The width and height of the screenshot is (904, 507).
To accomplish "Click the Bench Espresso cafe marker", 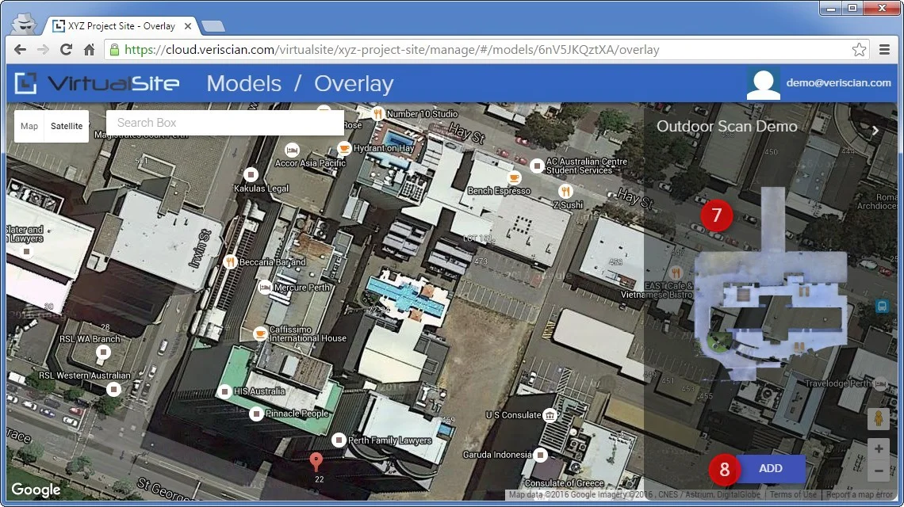I will pos(514,177).
